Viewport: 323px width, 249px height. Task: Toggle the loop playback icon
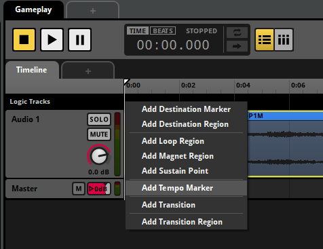pyautogui.click(x=237, y=33)
